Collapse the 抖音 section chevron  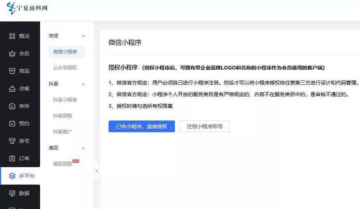84,84
